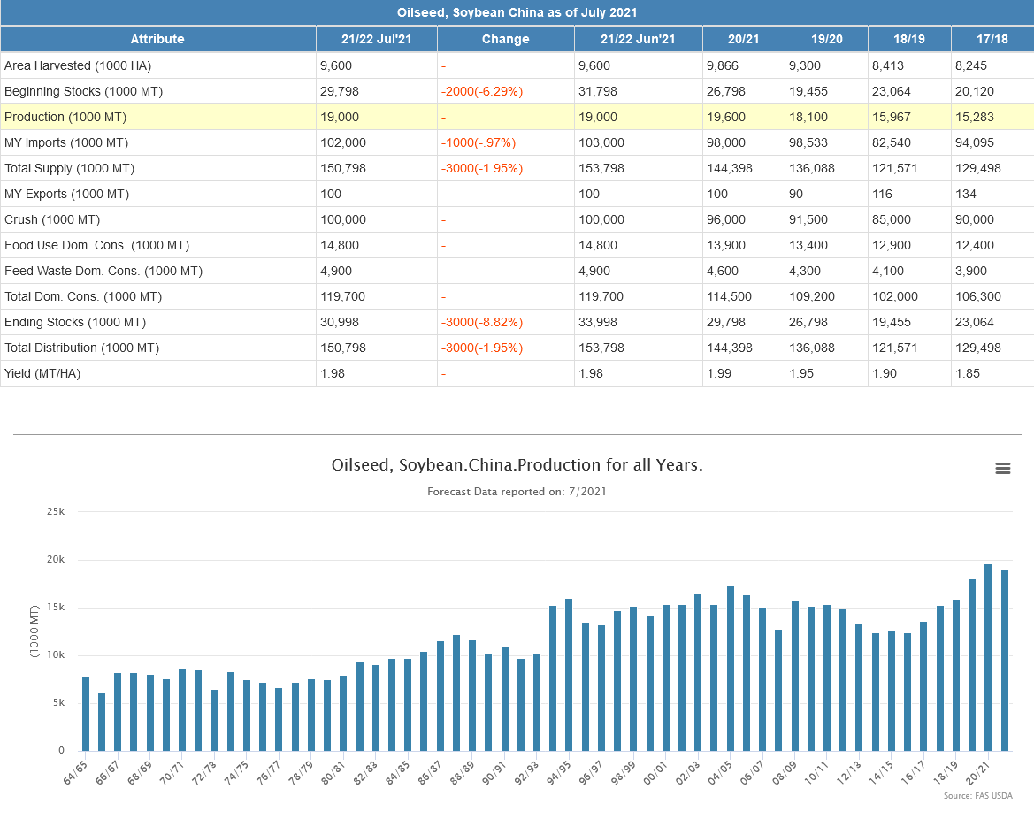This screenshot has height=819, width=1034.
Task: Click the Attribute column header
Action: point(157,39)
